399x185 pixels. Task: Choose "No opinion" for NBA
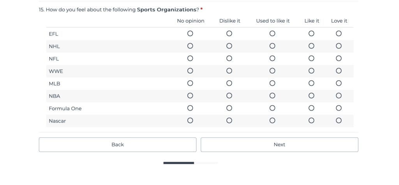pos(190,96)
